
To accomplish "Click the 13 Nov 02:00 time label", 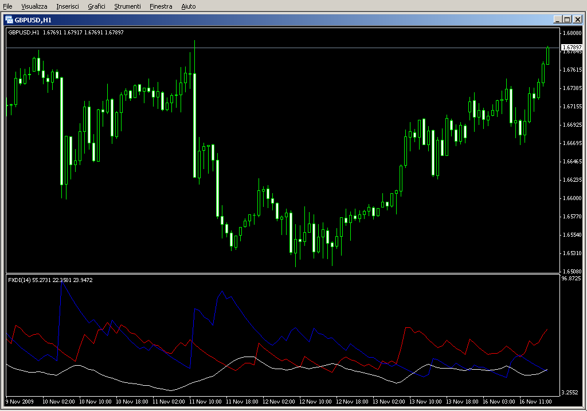I will coord(389,402).
